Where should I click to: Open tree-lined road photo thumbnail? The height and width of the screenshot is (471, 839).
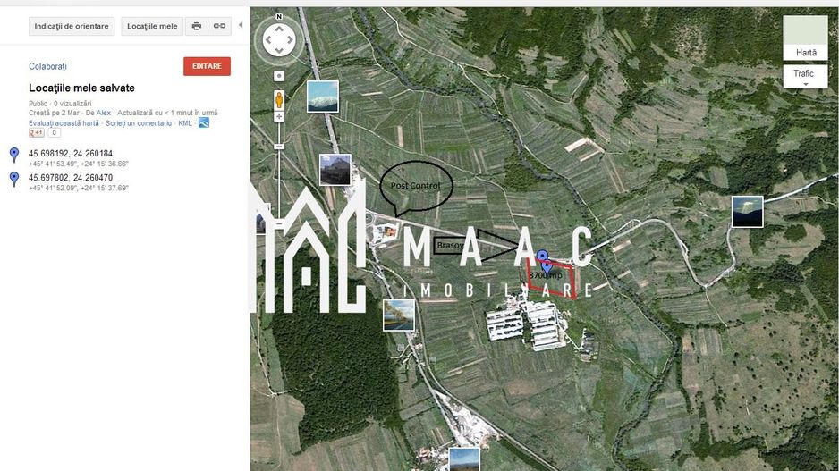tap(399, 315)
